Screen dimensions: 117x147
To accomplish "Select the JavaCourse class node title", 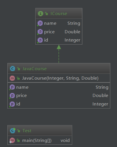I will point(34,69).
